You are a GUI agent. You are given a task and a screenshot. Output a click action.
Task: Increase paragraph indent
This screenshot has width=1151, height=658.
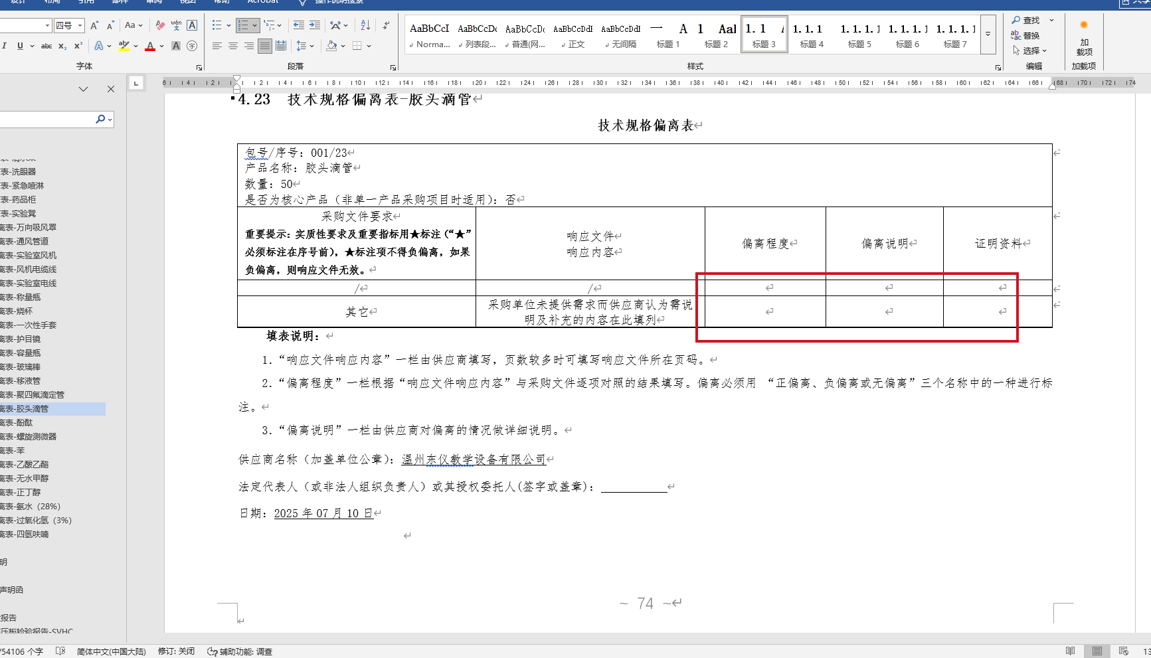point(315,25)
